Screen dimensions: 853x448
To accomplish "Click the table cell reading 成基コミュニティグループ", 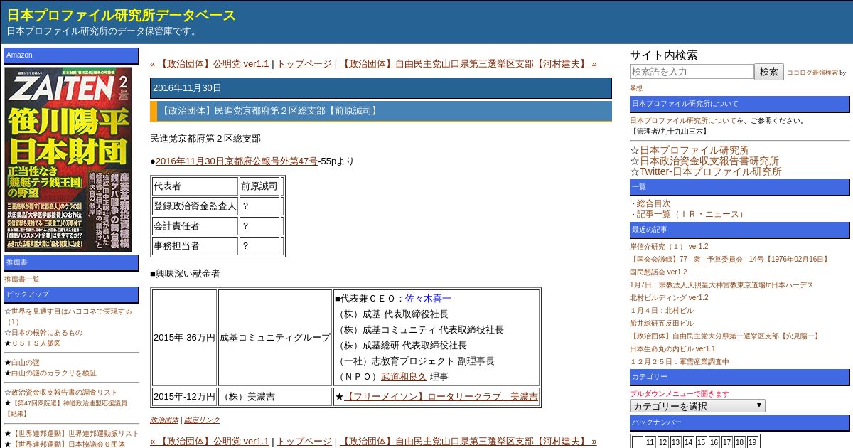I will click(275, 338).
